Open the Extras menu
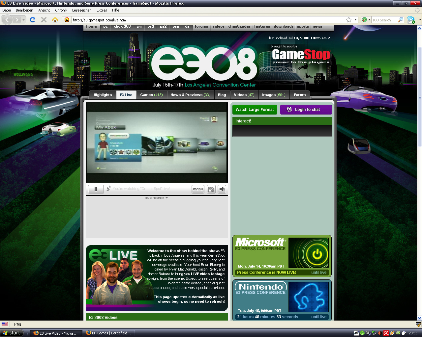This screenshot has height=337, width=422. 102,10
